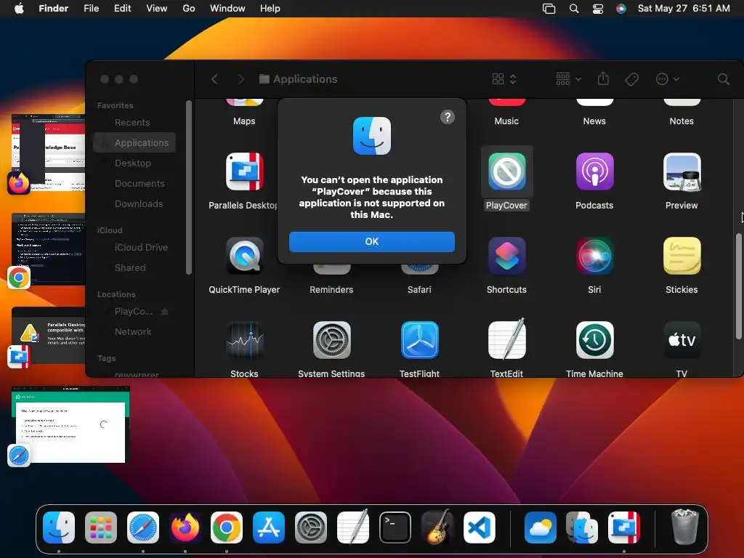744x558 pixels.
Task: Click the Edit Tags button in toolbar
Action: pyautogui.click(x=631, y=79)
